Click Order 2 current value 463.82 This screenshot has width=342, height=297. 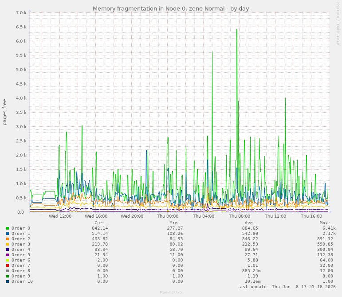pyautogui.click(x=100, y=239)
